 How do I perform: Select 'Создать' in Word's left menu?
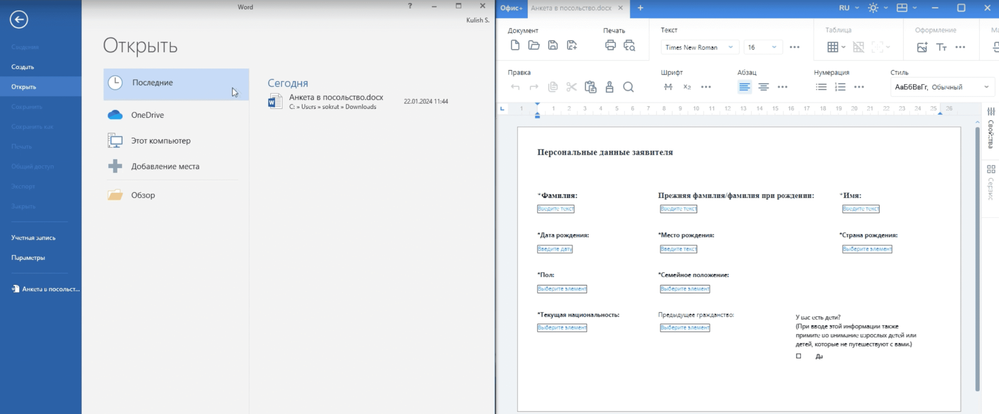[x=23, y=67]
